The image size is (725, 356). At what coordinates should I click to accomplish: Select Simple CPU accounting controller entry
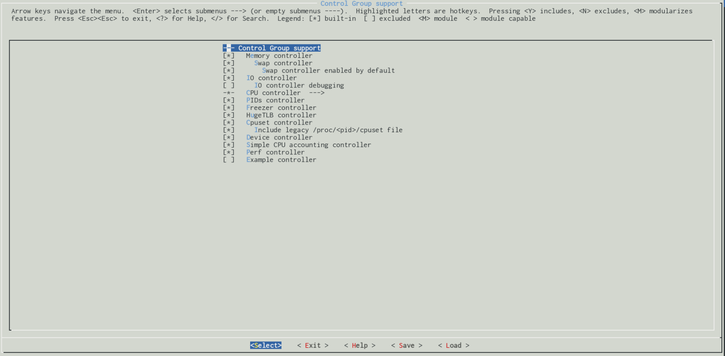tap(308, 145)
